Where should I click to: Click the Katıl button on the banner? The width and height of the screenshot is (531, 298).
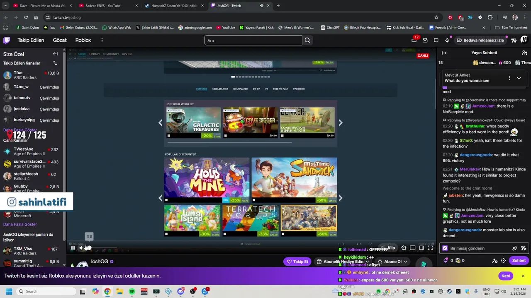[506, 276]
